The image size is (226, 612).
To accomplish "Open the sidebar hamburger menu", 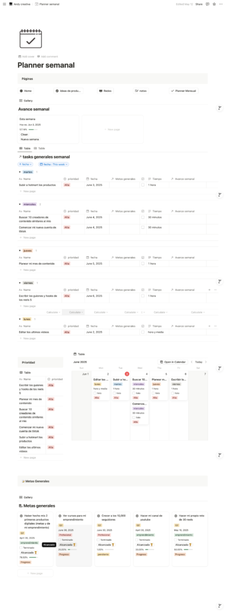I will click(4, 4).
